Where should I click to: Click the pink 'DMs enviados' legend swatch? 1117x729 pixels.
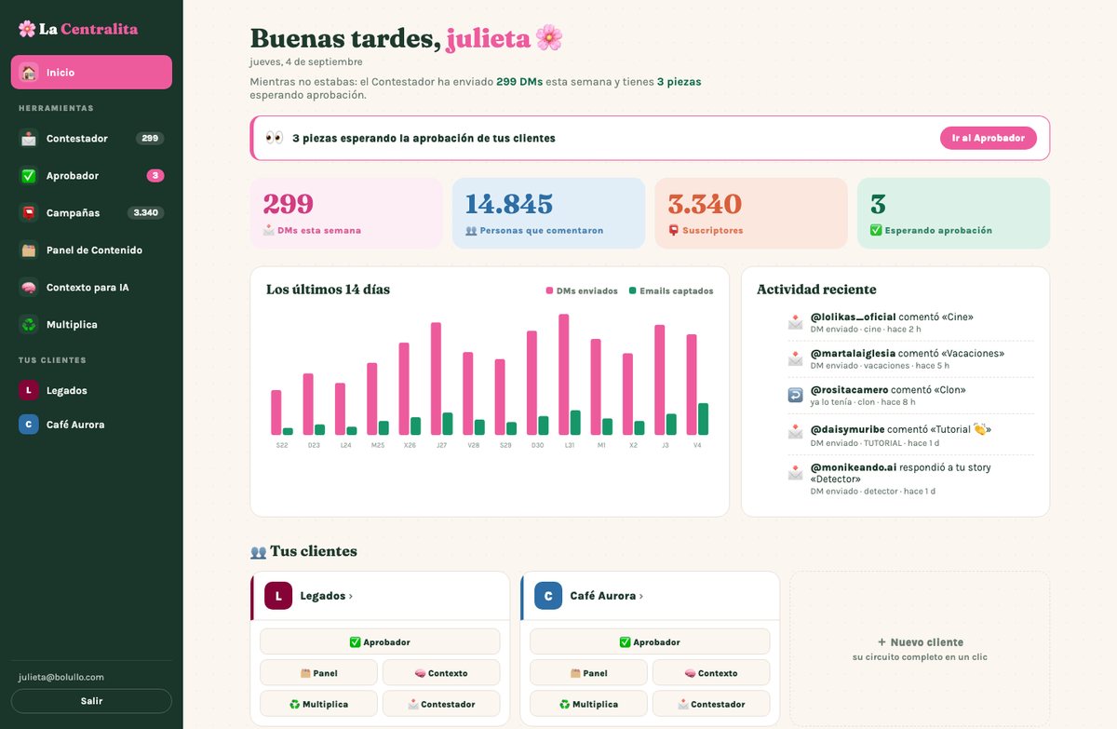(x=549, y=291)
